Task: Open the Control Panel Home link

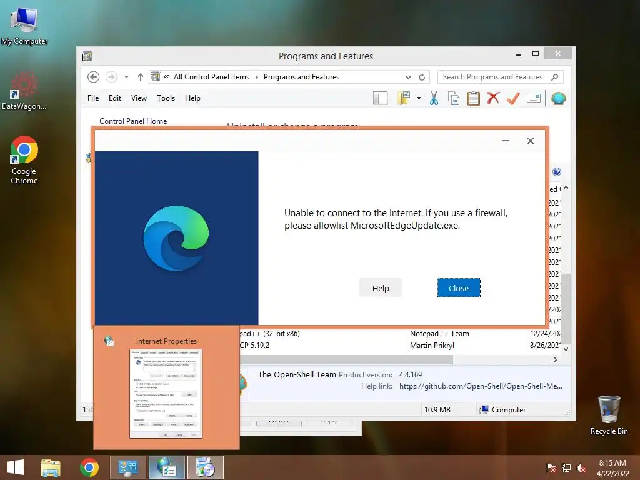Action: click(x=133, y=121)
